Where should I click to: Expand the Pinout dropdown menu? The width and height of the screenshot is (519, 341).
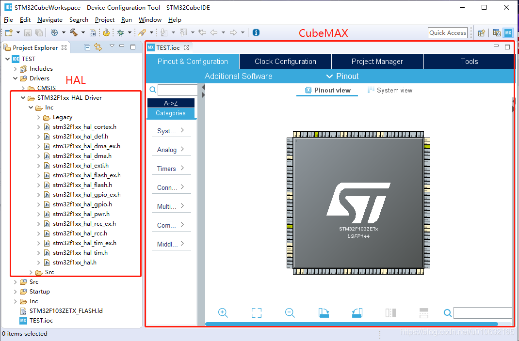[x=342, y=76]
